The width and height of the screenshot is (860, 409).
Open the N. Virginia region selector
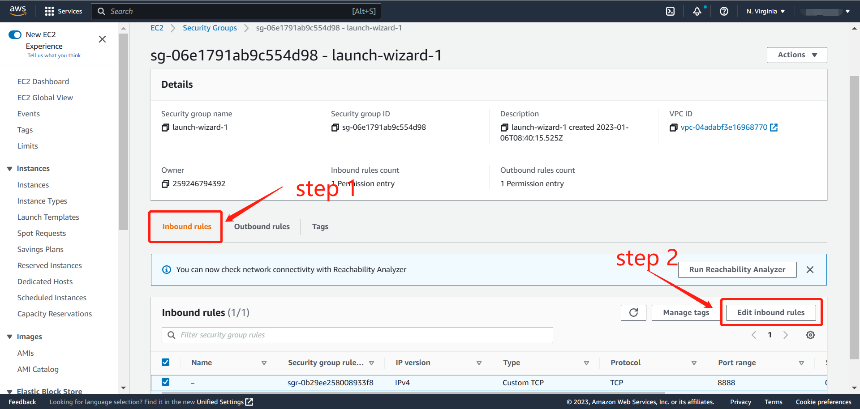[x=765, y=11]
